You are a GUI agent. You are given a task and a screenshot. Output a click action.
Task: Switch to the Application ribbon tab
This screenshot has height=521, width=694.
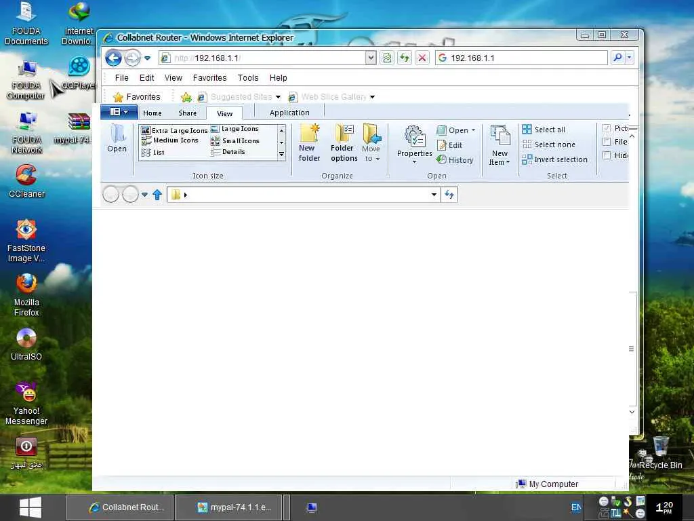(289, 113)
